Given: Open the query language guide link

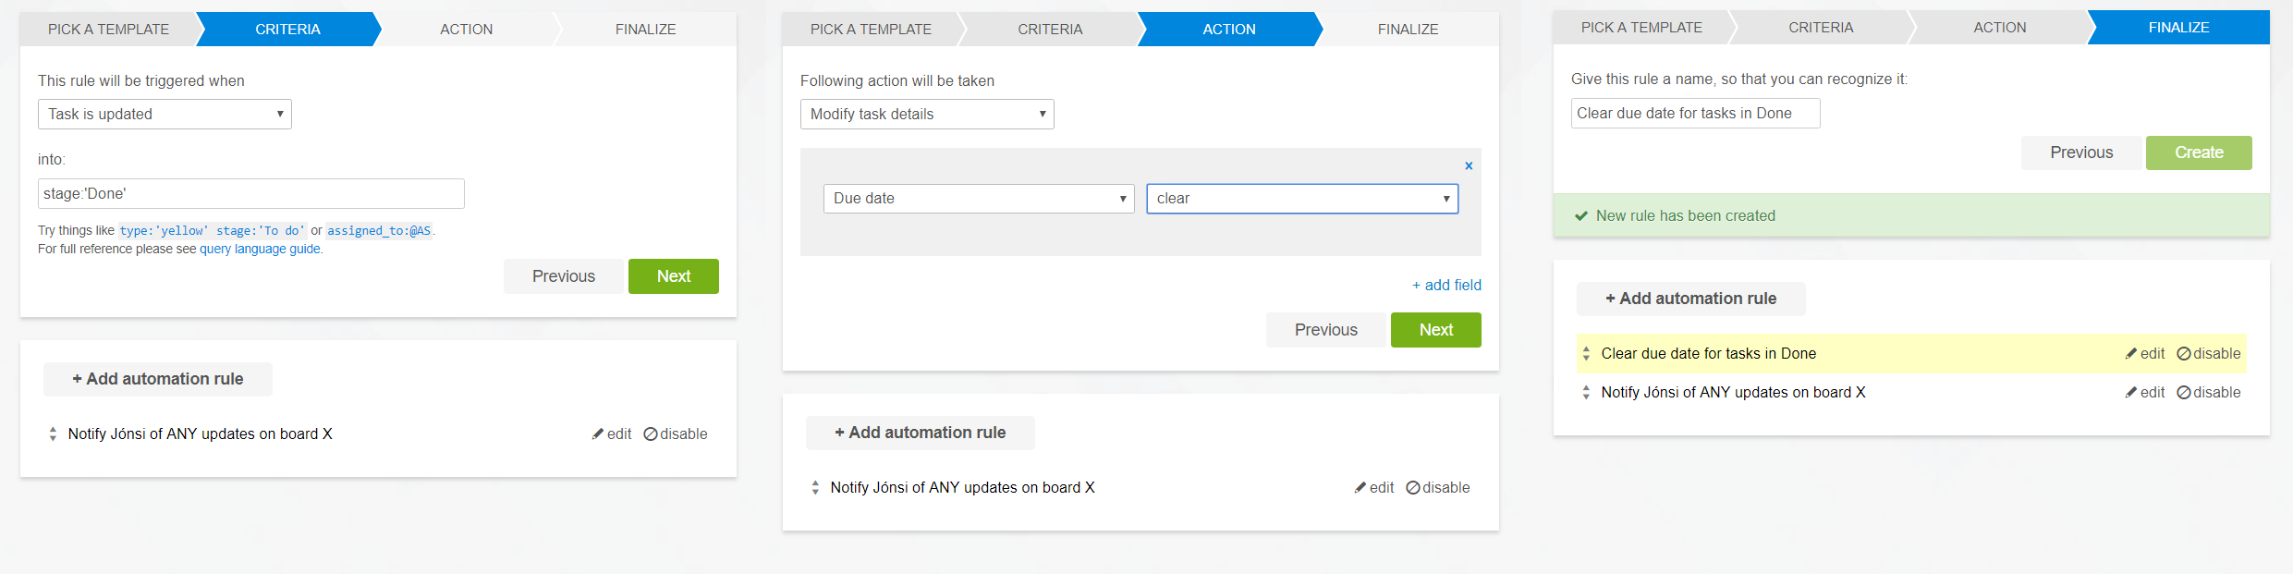Looking at the screenshot, I should [260, 250].
